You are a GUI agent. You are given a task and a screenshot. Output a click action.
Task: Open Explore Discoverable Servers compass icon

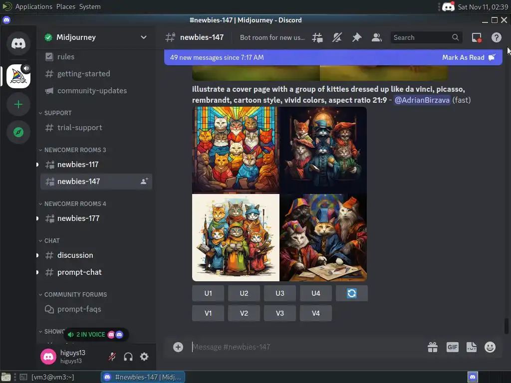[18, 132]
